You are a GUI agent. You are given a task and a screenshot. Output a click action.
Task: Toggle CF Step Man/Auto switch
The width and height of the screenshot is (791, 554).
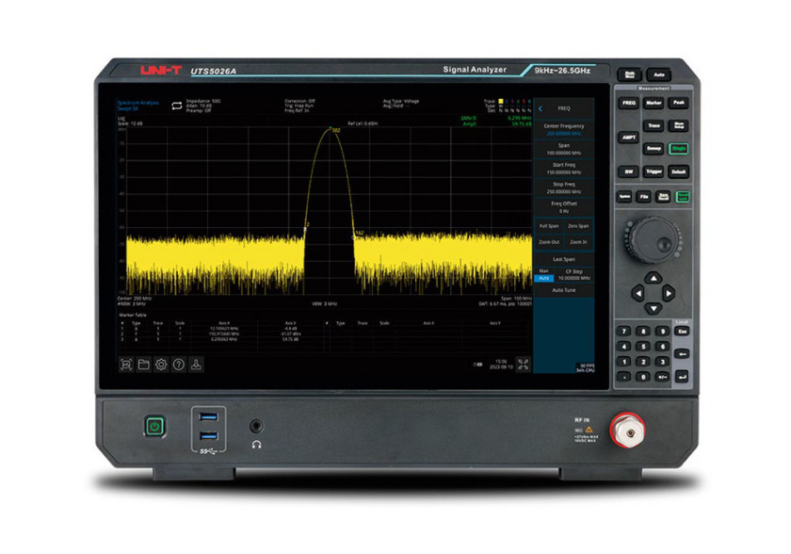pos(544,275)
